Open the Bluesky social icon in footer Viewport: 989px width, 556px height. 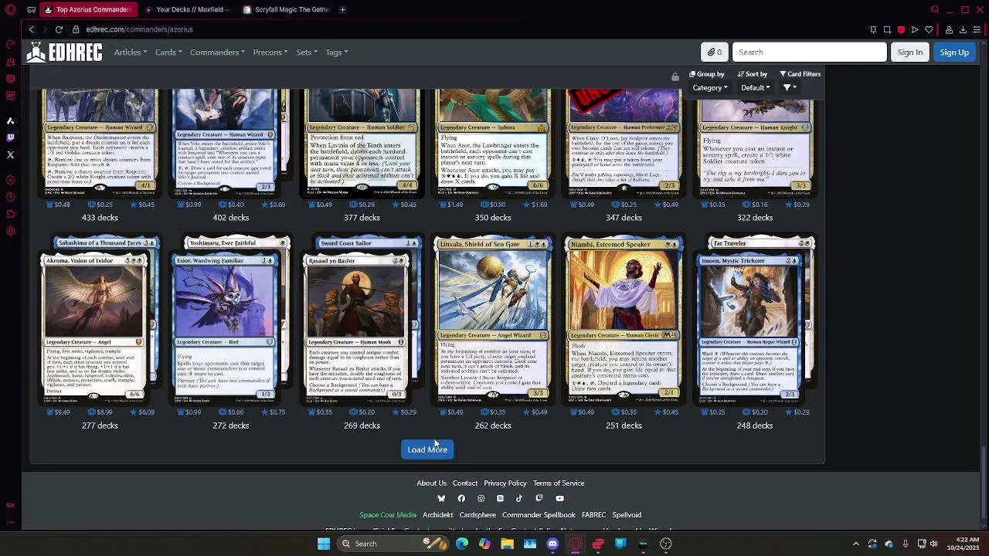(x=441, y=498)
